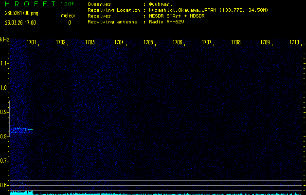Click the 1704 time marker
This screenshot has width=306, height=195.
coord(119,42)
